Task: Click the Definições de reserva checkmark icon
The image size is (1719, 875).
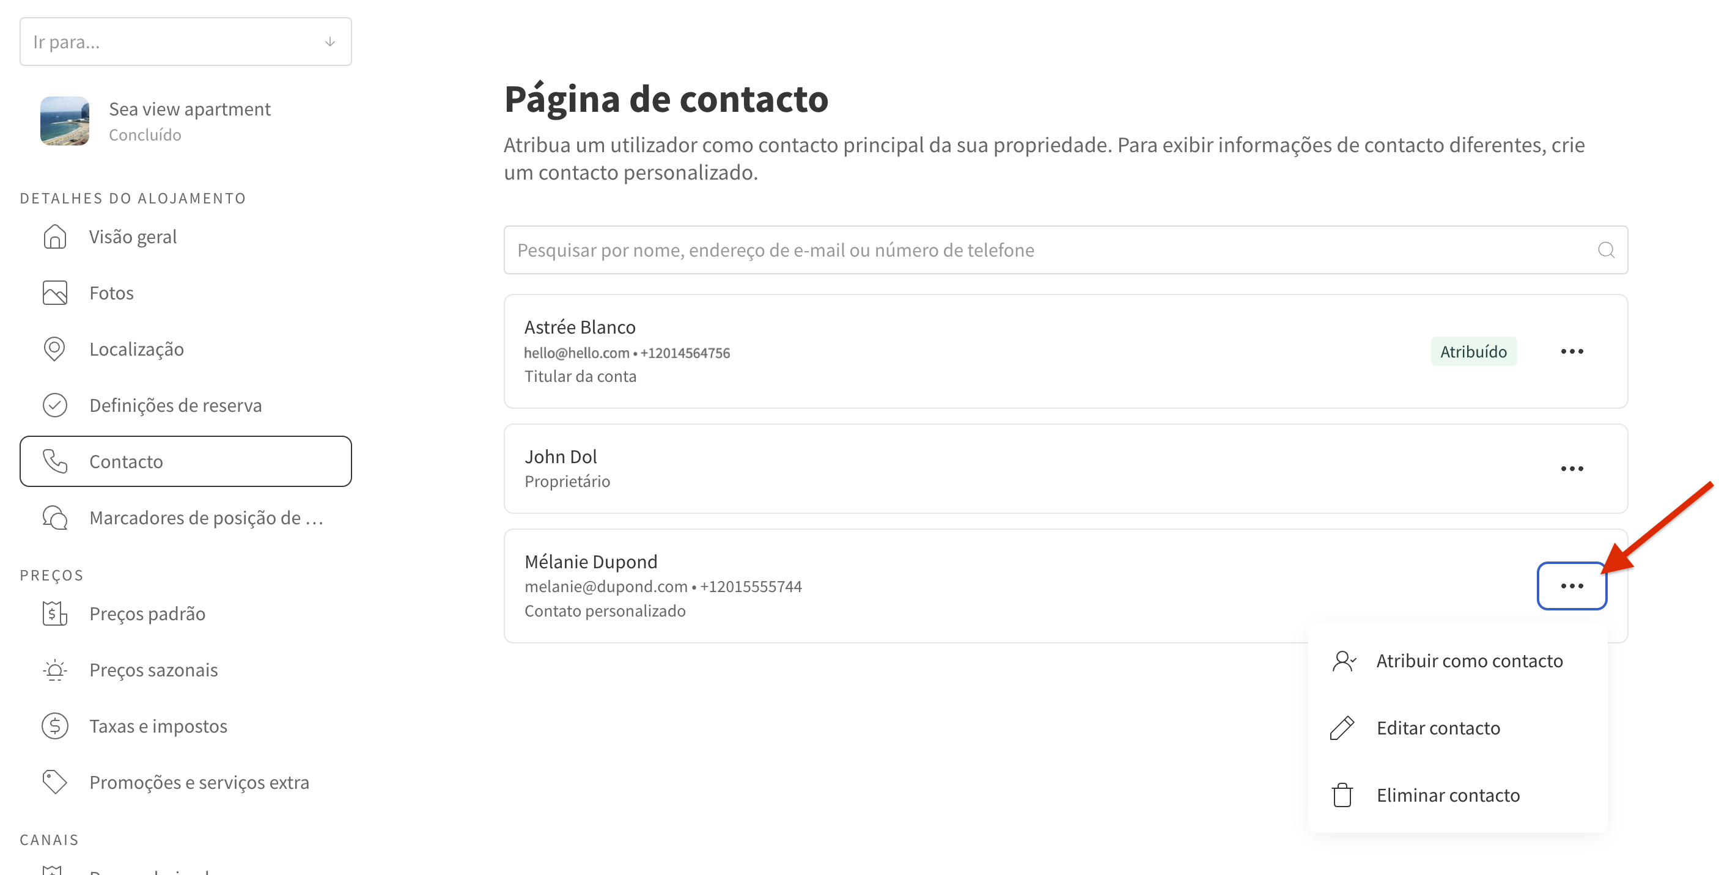Action: [x=55, y=405]
